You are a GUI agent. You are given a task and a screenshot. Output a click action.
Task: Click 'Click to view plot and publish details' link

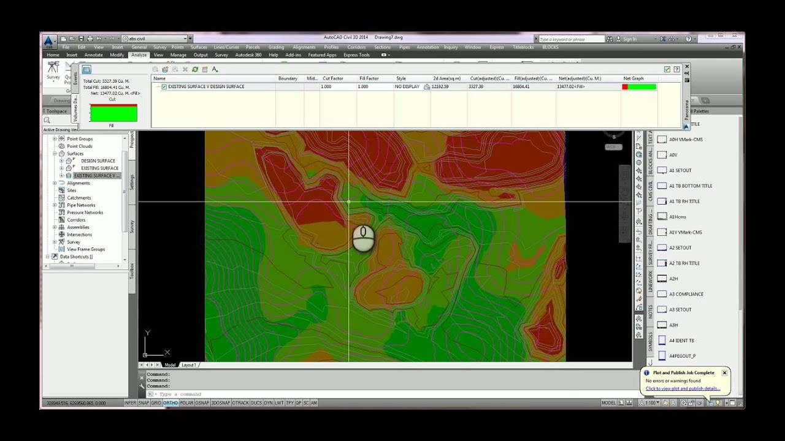click(683, 388)
